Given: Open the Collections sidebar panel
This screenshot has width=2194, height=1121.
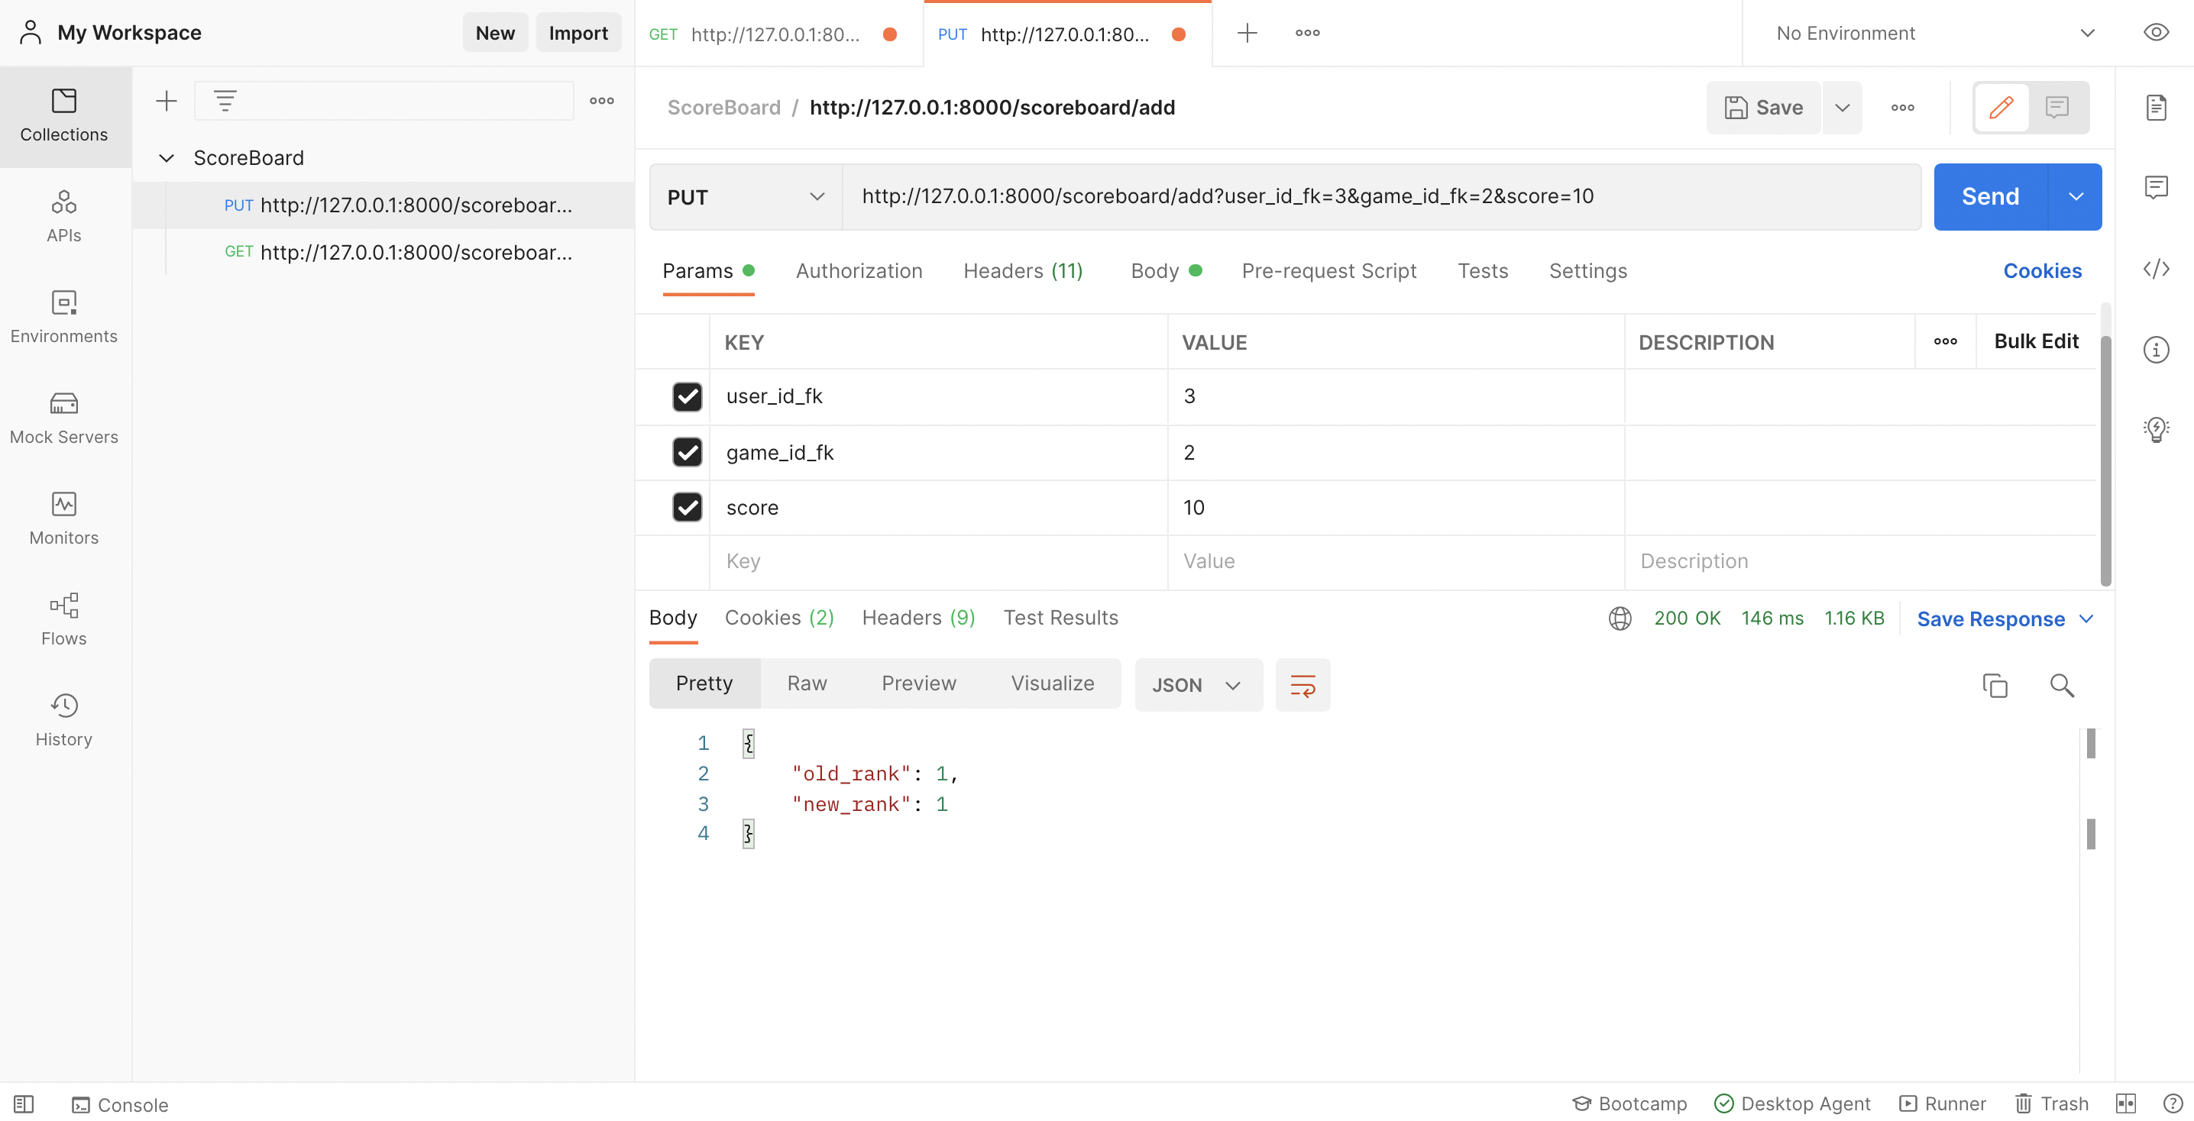Looking at the screenshot, I should (x=64, y=117).
